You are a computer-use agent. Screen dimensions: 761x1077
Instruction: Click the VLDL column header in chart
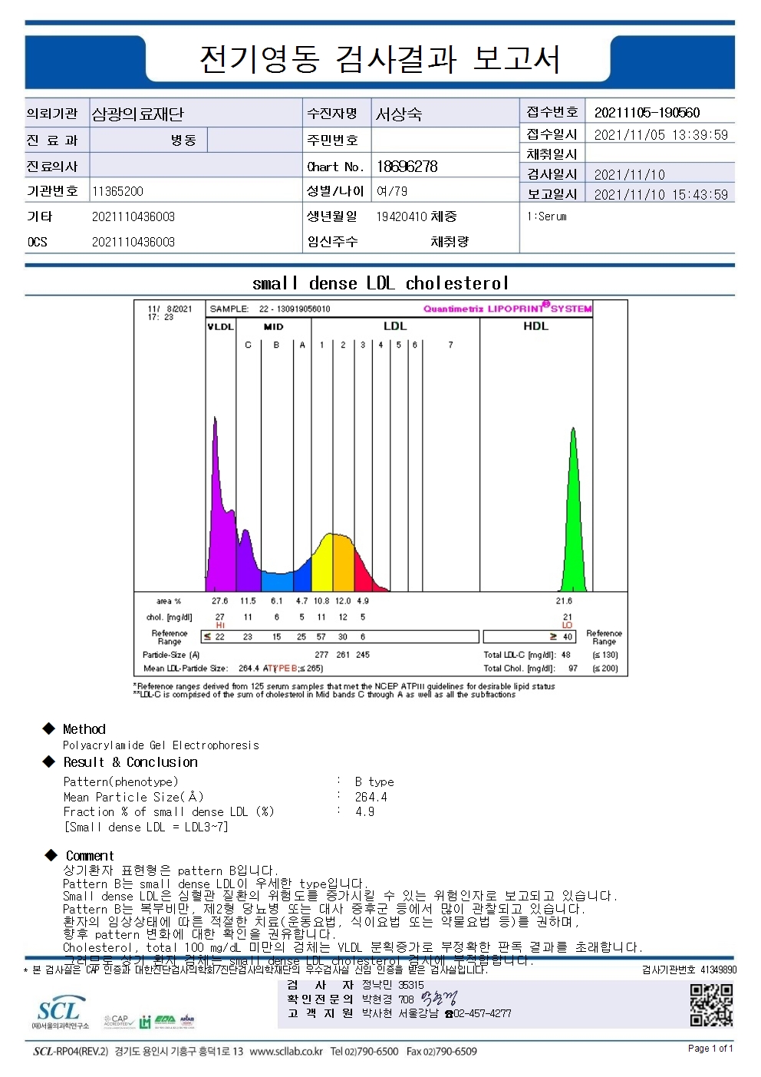tap(220, 327)
